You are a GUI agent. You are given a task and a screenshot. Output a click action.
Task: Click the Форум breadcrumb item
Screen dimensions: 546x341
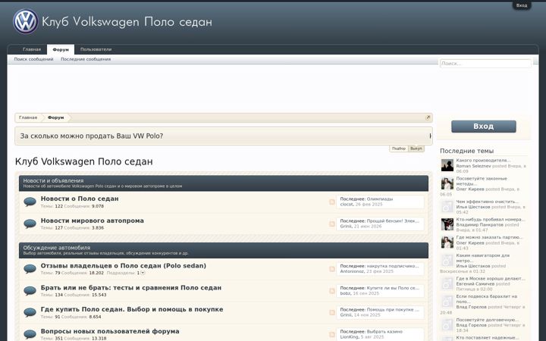(x=55, y=117)
